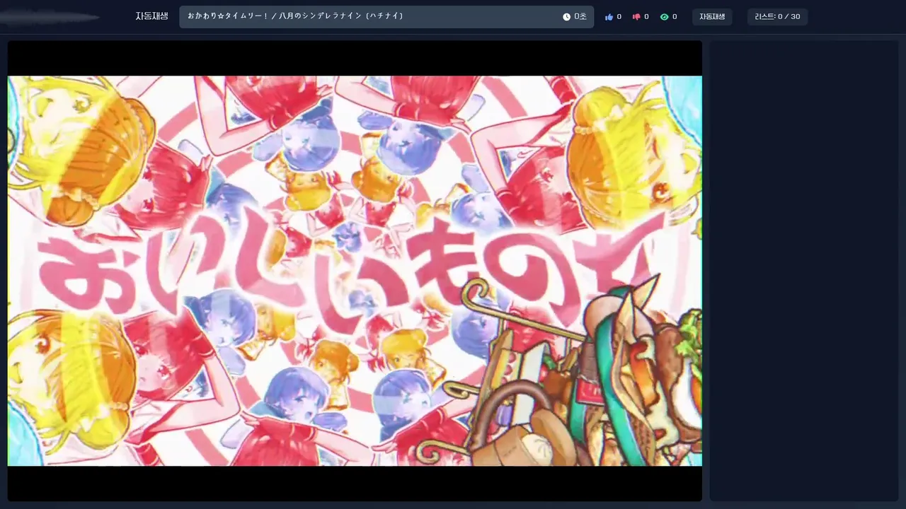Click the song title おかわり☆タイムリー！ field
The height and width of the screenshot is (509, 906).
tap(386, 17)
